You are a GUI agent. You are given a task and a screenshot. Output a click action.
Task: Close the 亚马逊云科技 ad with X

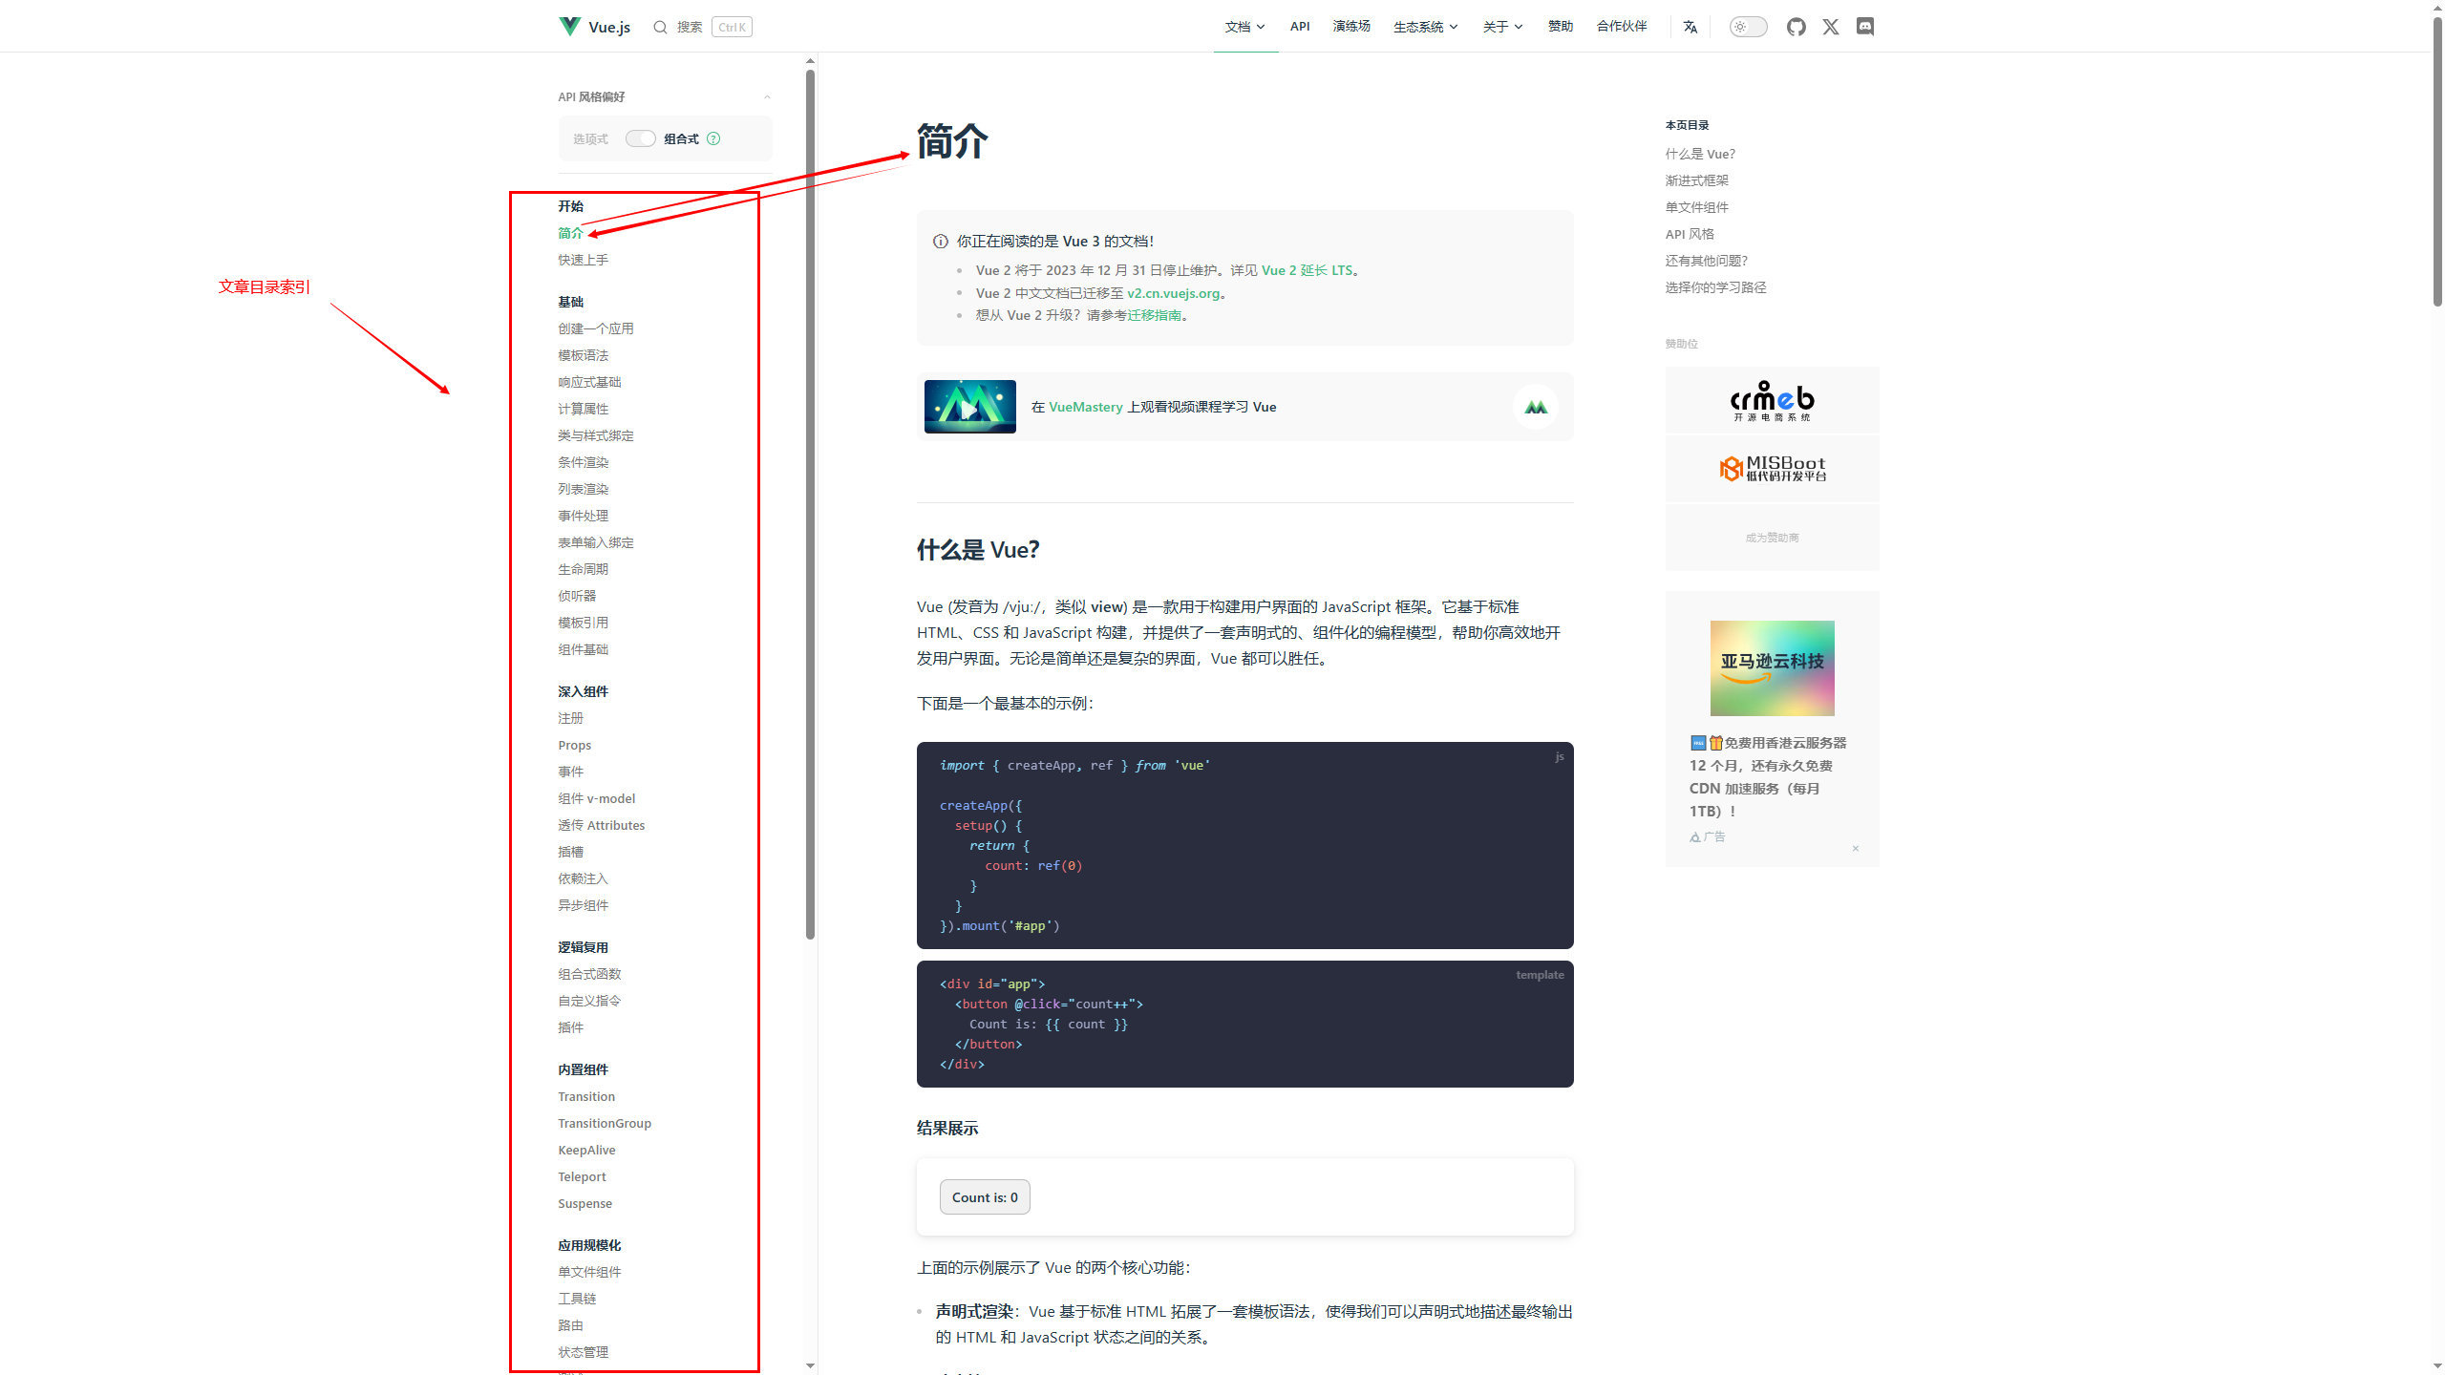point(1856,848)
